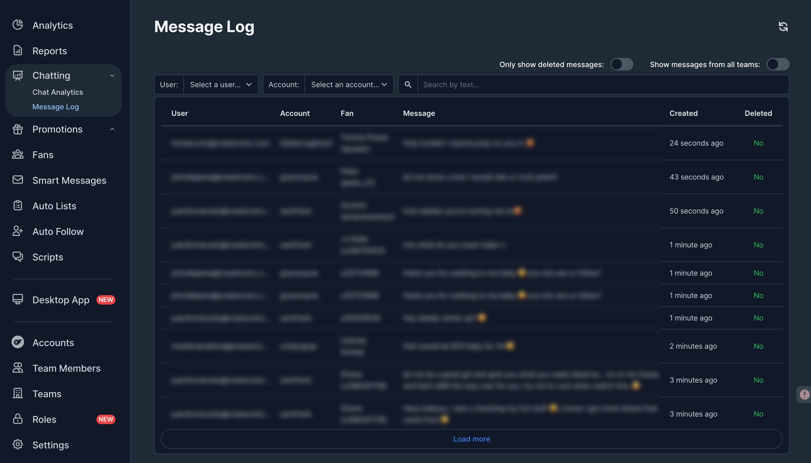Click the Scripts chat bubbles icon
The width and height of the screenshot is (811, 463).
(x=18, y=257)
